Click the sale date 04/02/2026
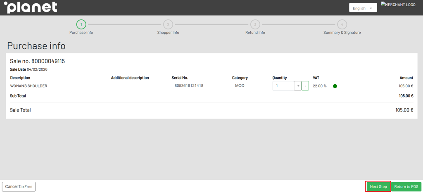Viewport: 423px width, 193px height. [x=37, y=69]
